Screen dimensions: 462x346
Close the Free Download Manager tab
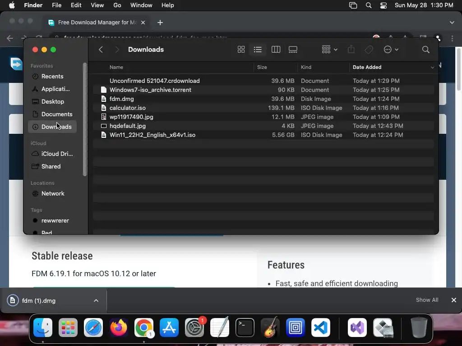click(x=143, y=23)
